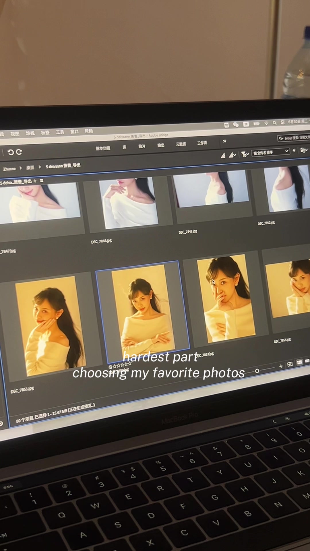Click the date 6月30日 in menu bar
This screenshot has height=551, width=310.
tap(294, 122)
